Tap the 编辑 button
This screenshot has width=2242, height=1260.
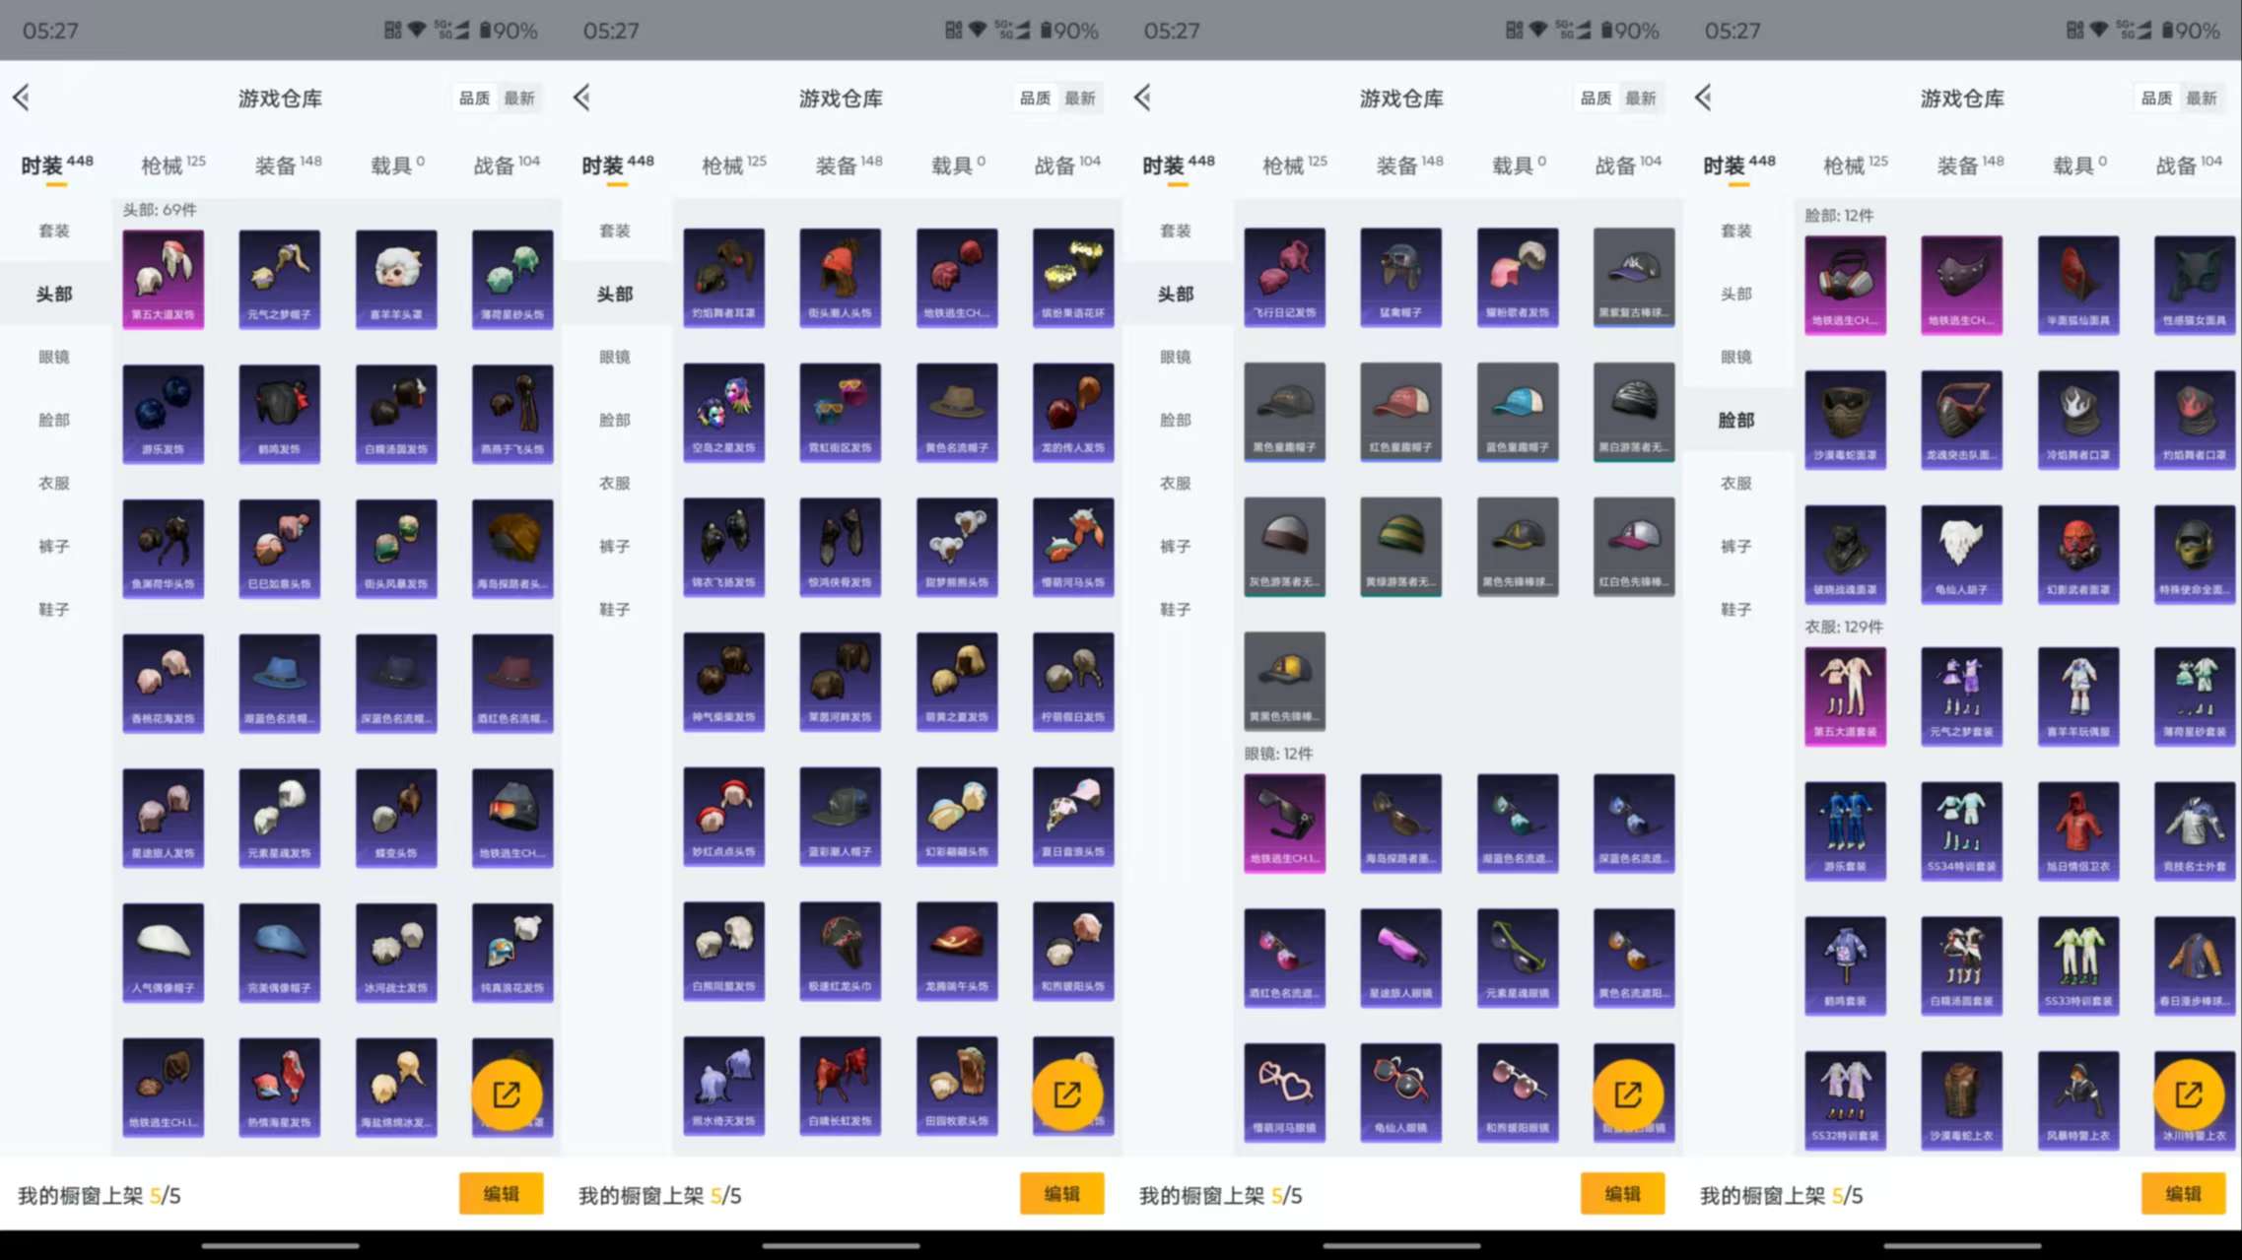pyautogui.click(x=502, y=1194)
